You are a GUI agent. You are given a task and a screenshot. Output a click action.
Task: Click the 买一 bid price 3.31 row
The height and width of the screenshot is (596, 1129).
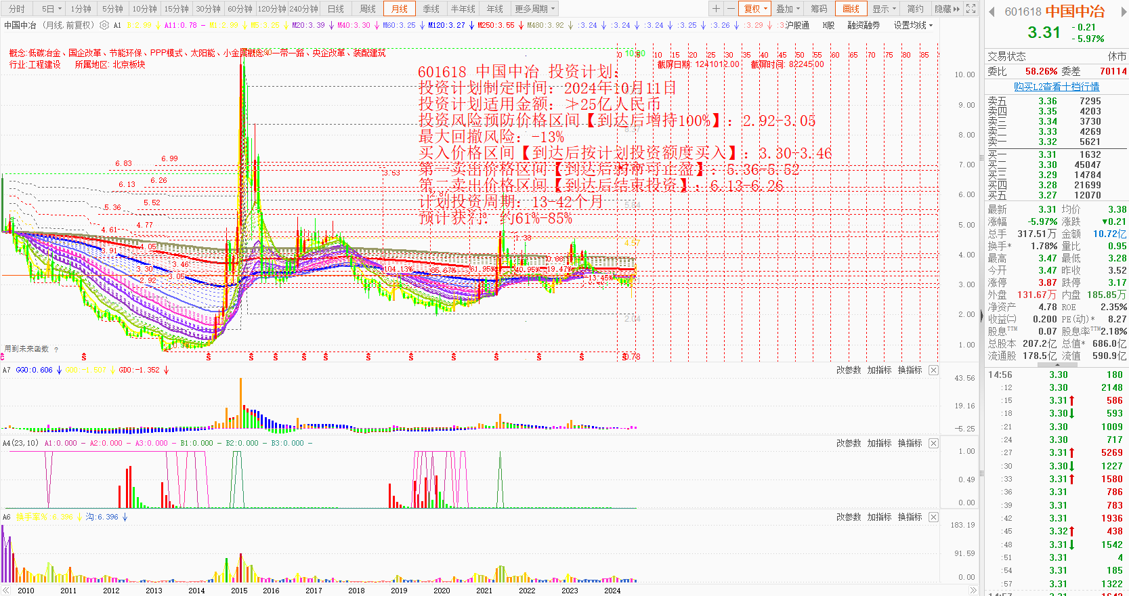pos(1057,154)
